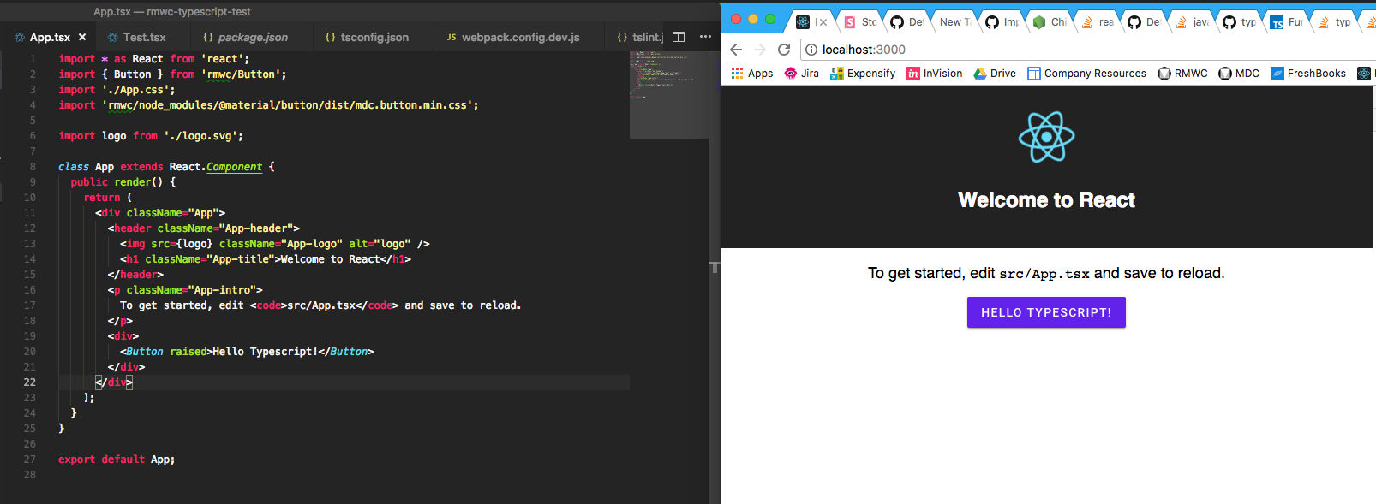
Task: Open the InVision bookmark
Action: pyautogui.click(x=935, y=74)
